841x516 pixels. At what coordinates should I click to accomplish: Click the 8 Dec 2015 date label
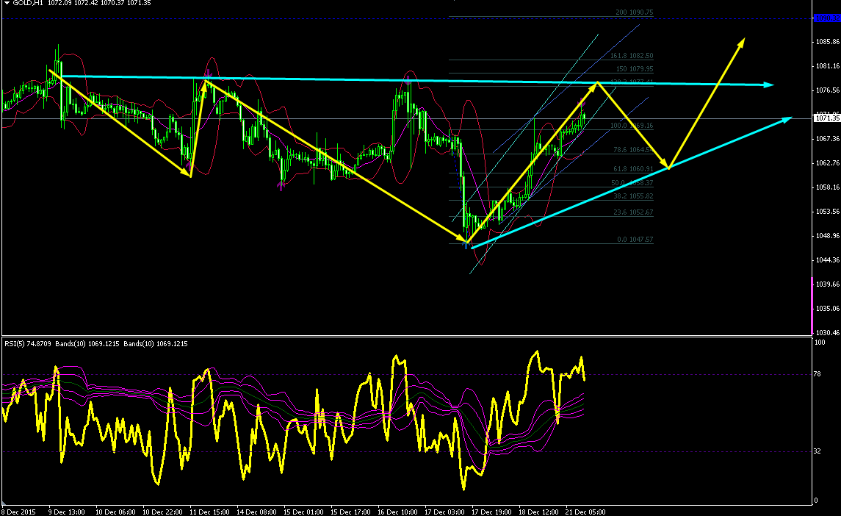tap(19, 512)
